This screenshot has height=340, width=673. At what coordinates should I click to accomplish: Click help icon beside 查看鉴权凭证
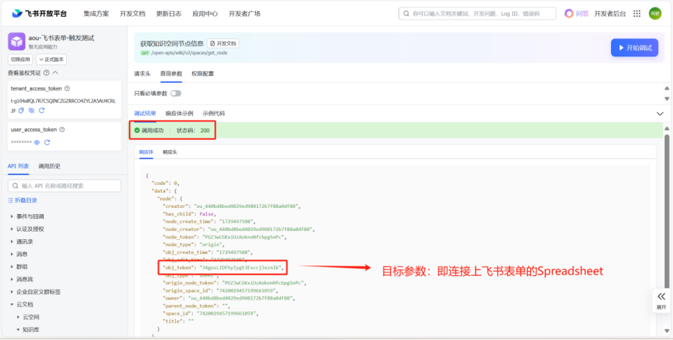(47, 72)
